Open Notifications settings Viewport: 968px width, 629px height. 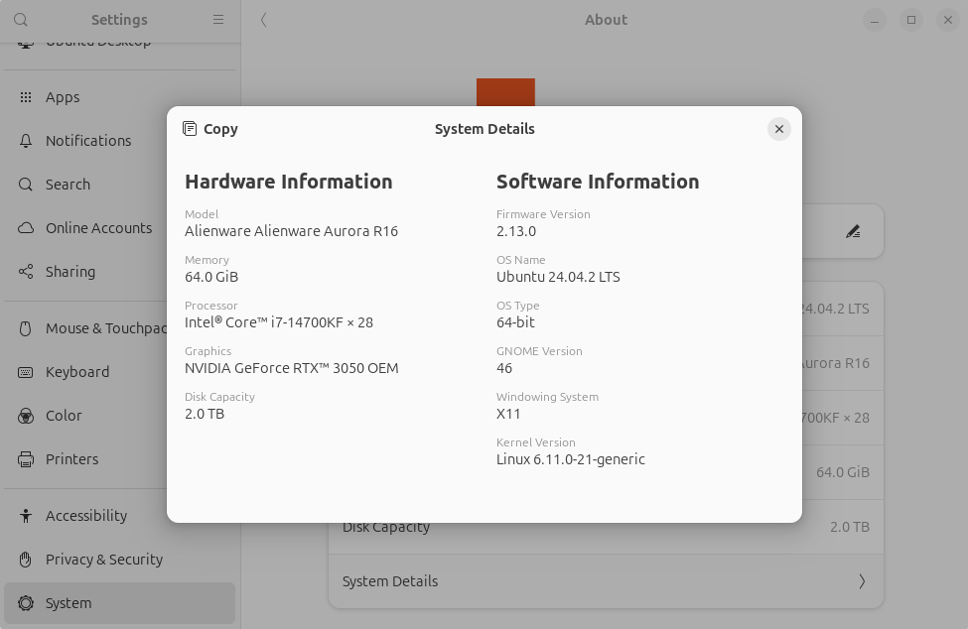(120, 141)
